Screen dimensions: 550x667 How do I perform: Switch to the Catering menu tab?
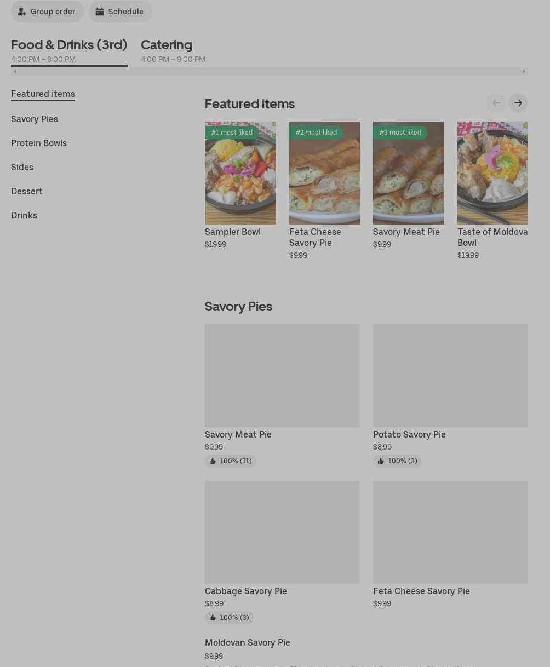(x=167, y=45)
